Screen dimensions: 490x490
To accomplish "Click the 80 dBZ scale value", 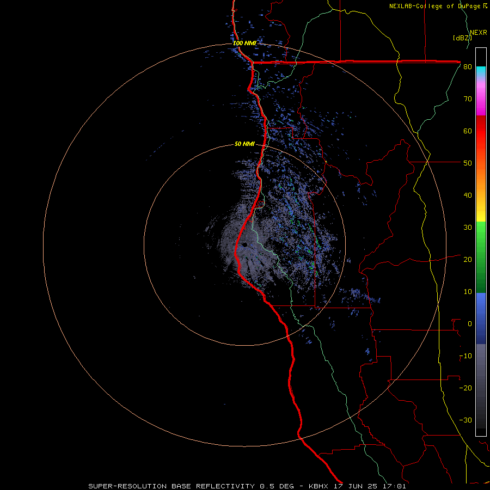I will pyautogui.click(x=468, y=67).
